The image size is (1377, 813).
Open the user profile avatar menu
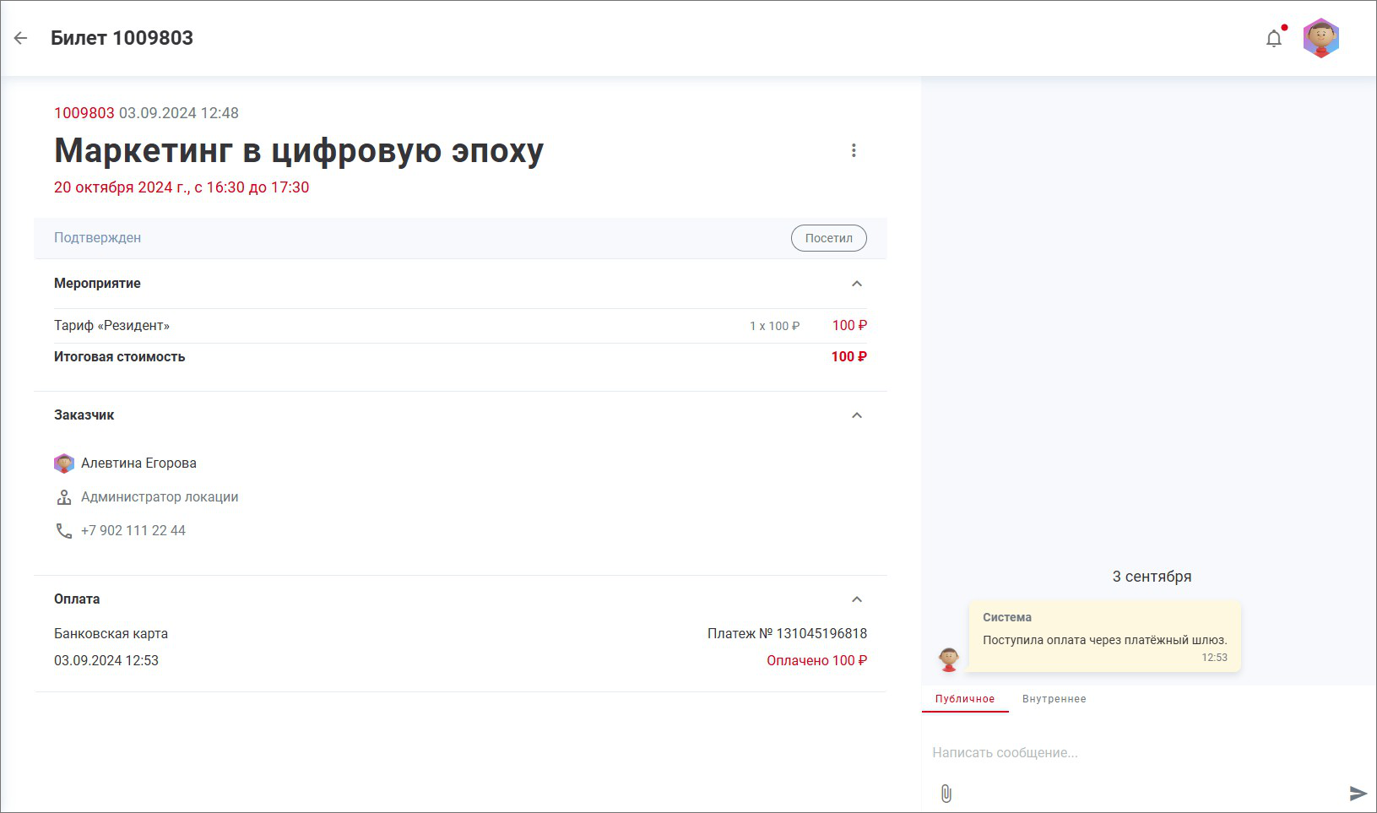(x=1321, y=38)
